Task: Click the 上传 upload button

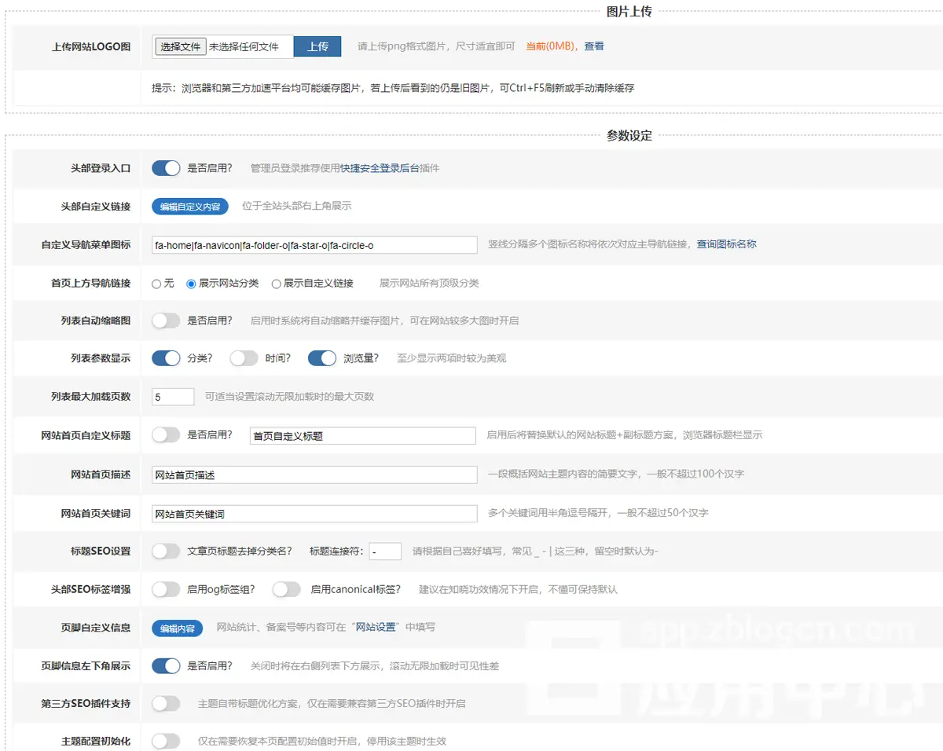Action: click(317, 46)
